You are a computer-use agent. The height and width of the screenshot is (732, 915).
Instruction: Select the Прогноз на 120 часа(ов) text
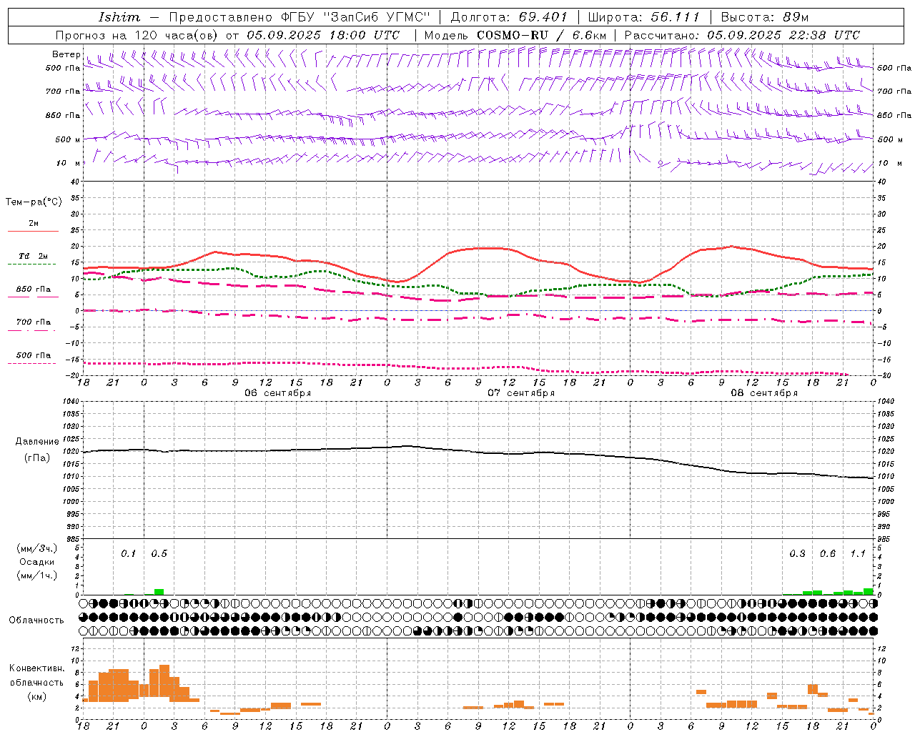point(138,35)
